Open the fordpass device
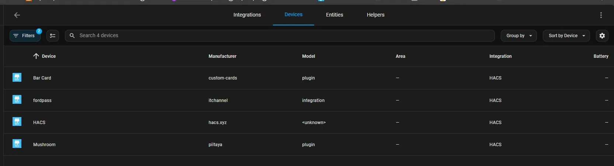Viewport: 614px width, 166px height. click(x=42, y=100)
